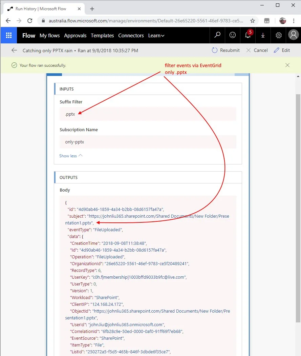Viewport: 301px width, 356px height.
Task: Open notifications bell with 5 badge
Action: click(248, 35)
